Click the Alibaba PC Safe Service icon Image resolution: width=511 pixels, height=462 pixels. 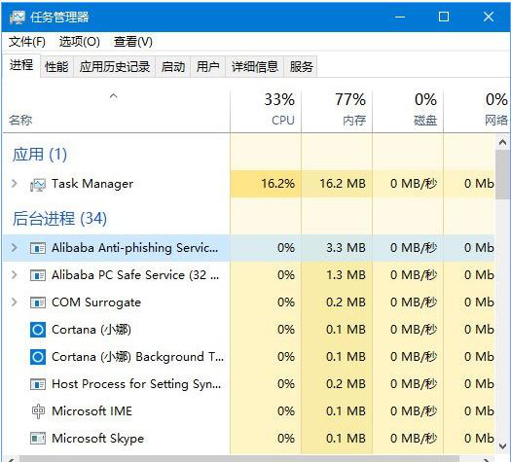(38, 275)
